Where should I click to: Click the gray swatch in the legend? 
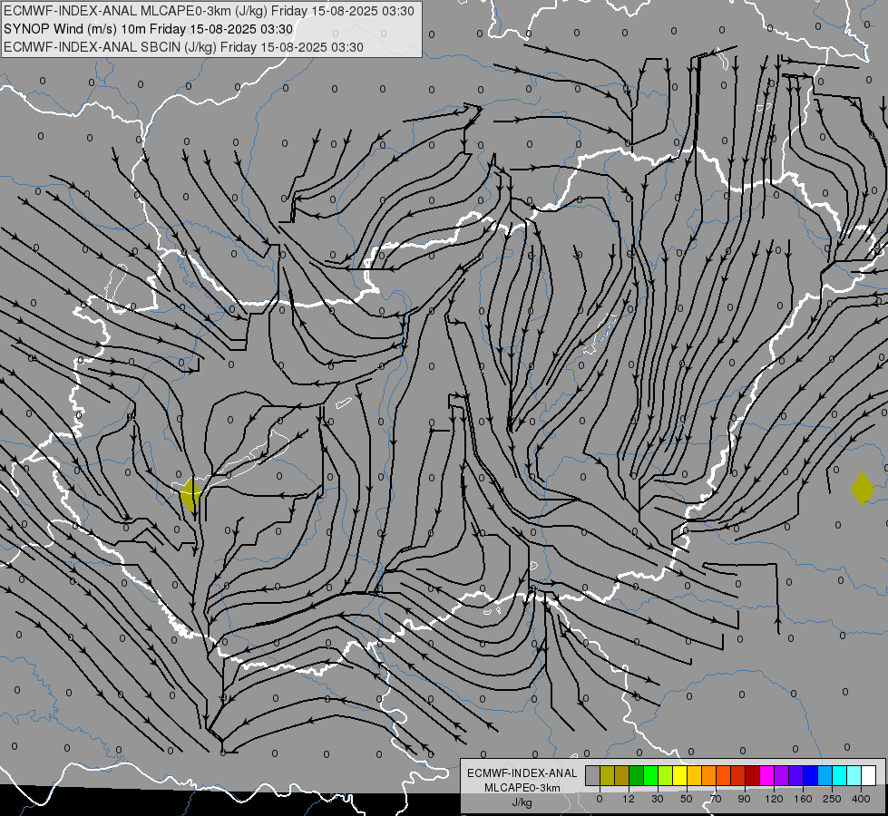pos(593,775)
